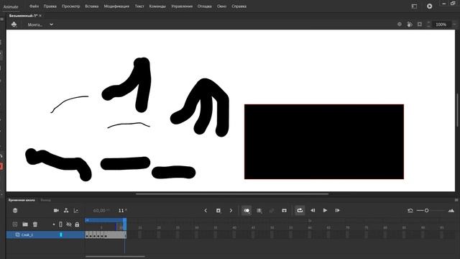
Task: Open the Справка menu
Action: click(x=239, y=6)
